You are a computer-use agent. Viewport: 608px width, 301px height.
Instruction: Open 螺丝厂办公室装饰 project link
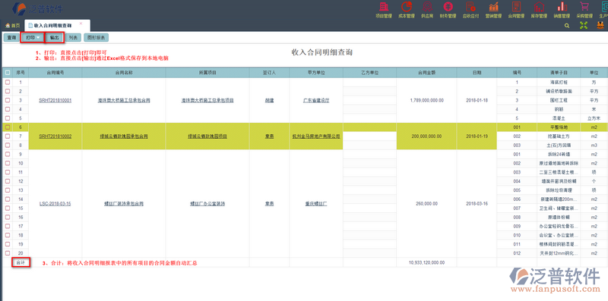207,203
